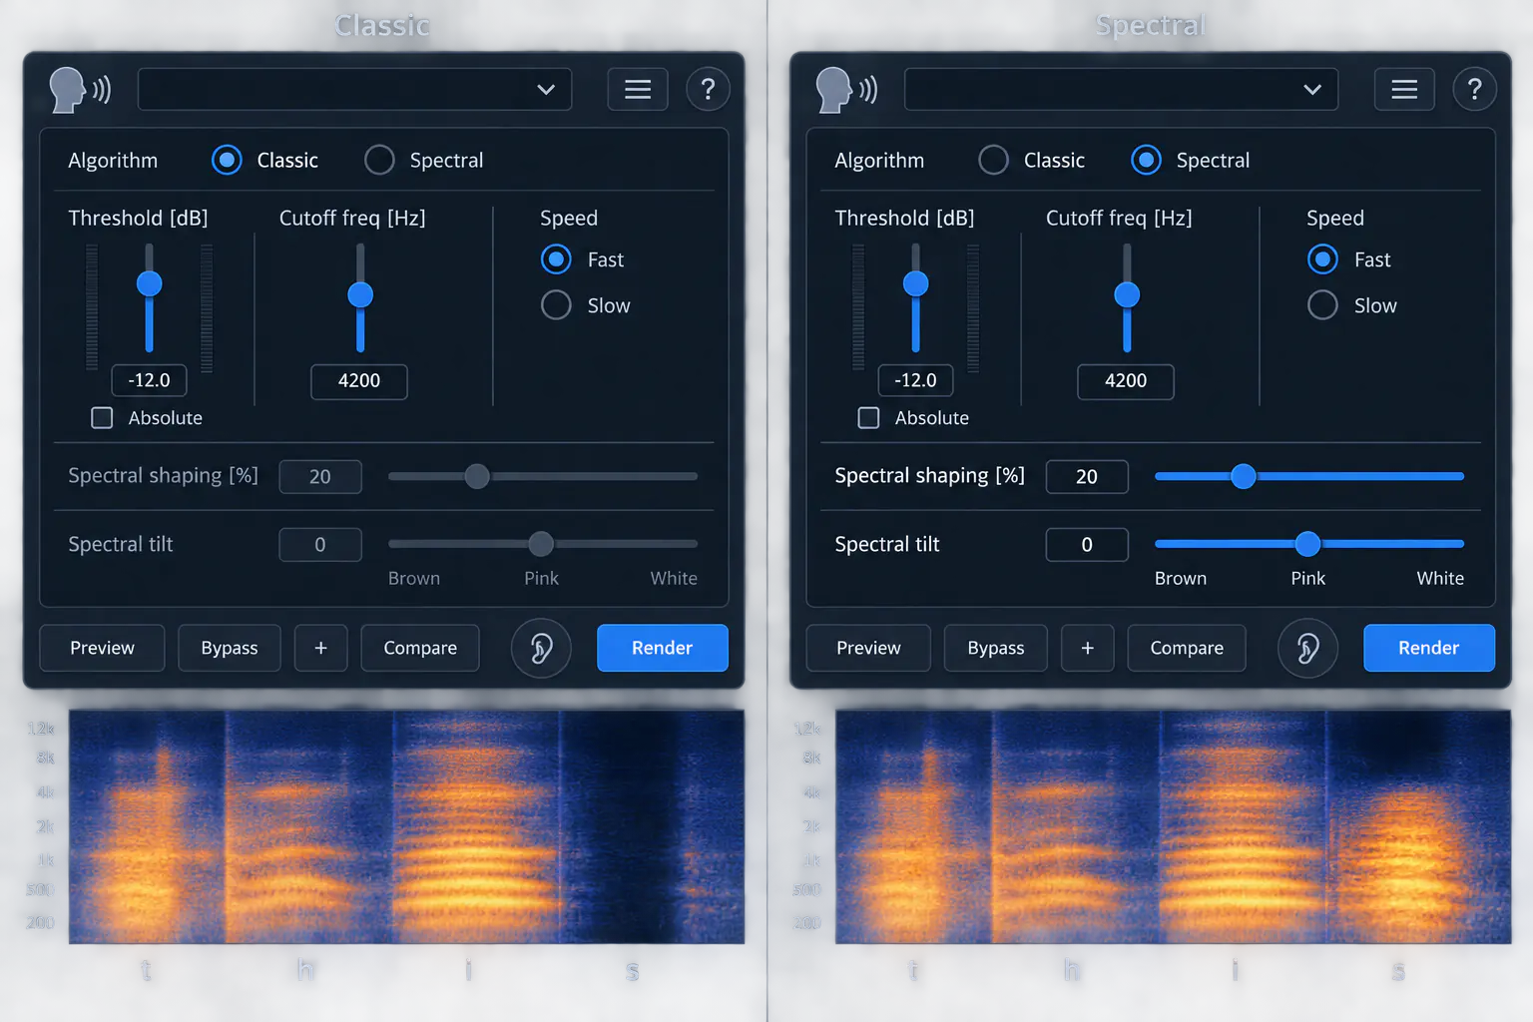Choose Slow speed in the left panel

click(x=556, y=304)
